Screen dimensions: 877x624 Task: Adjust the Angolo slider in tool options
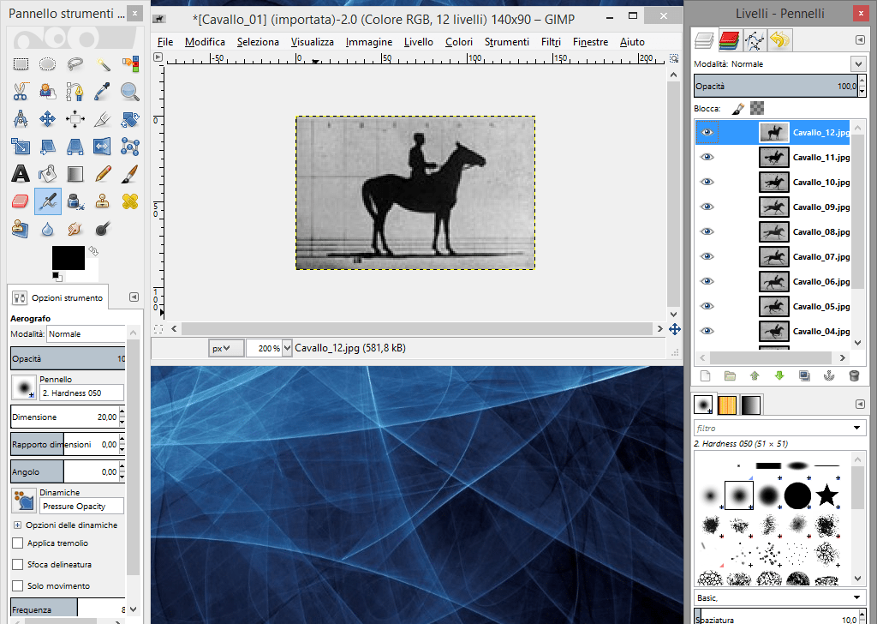65,471
